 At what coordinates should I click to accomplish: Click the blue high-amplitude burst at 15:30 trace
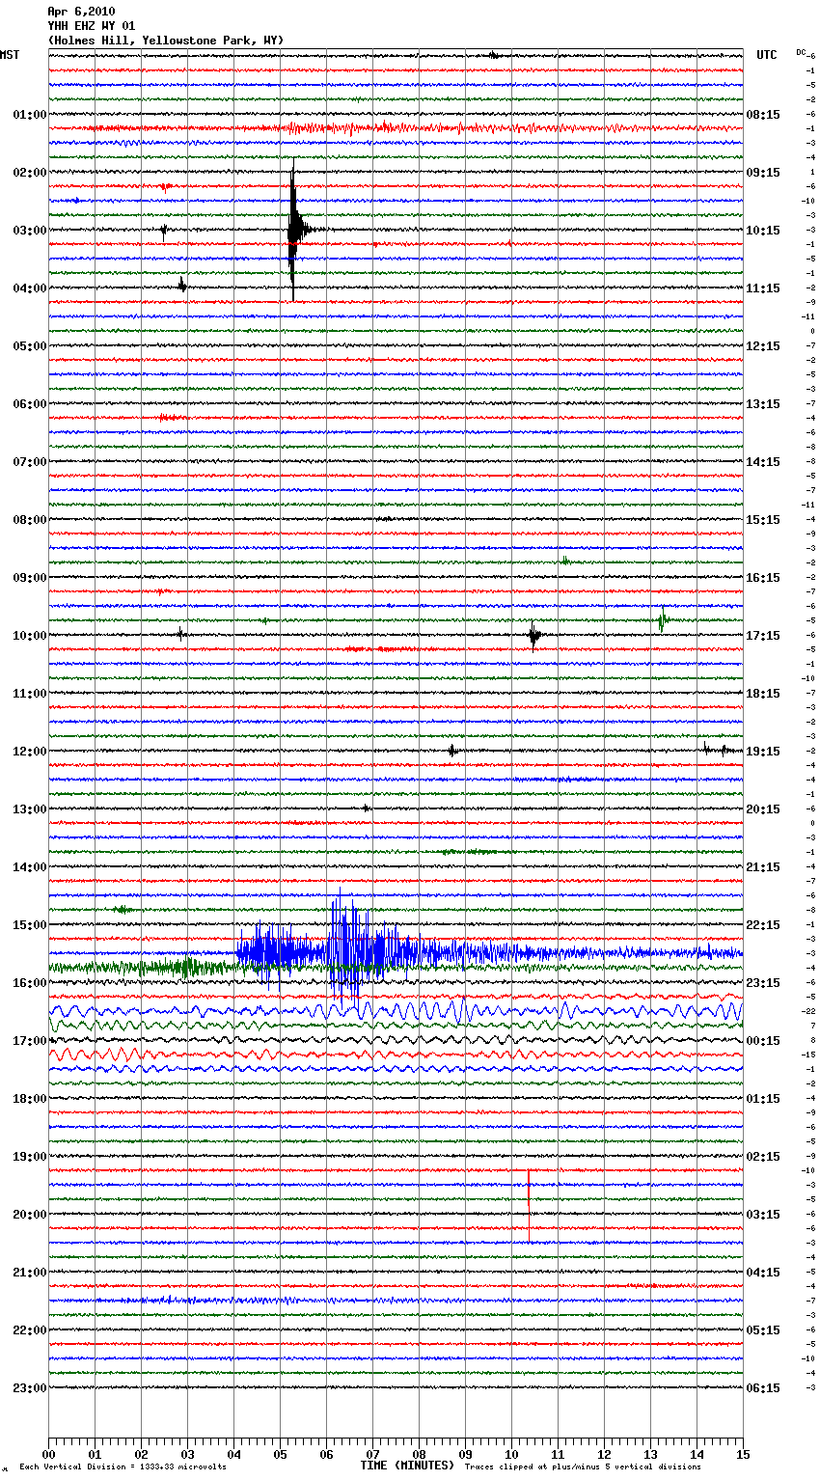[357, 950]
